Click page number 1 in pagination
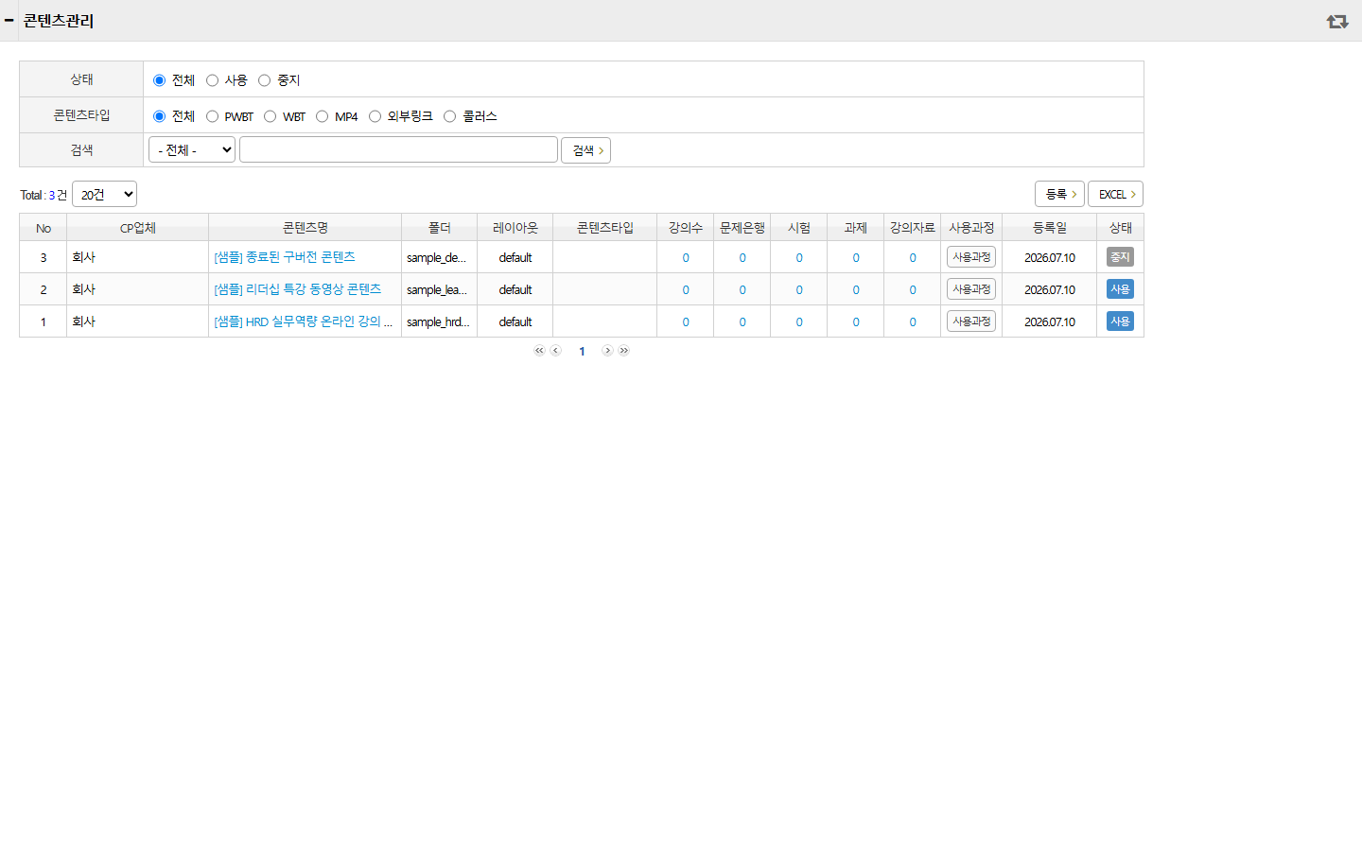The width and height of the screenshot is (1362, 851). 582,351
